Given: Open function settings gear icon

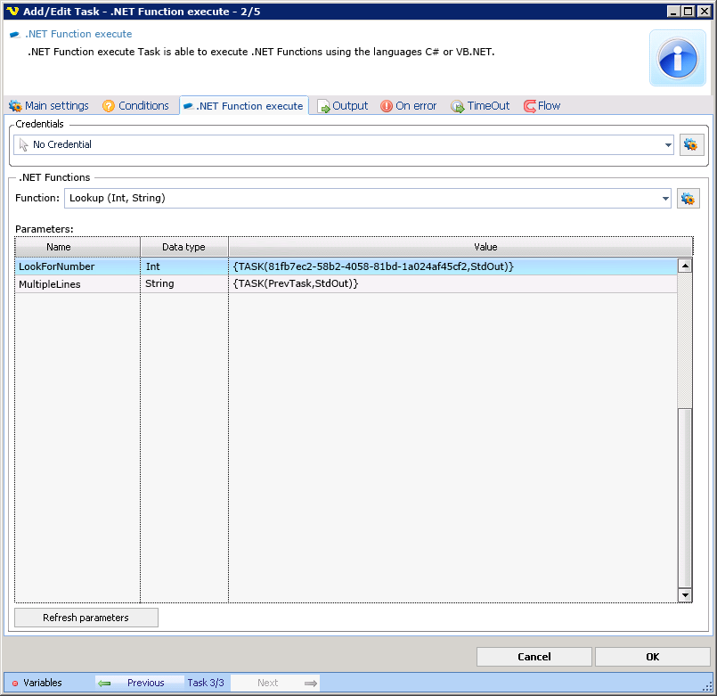Looking at the screenshot, I should (688, 199).
